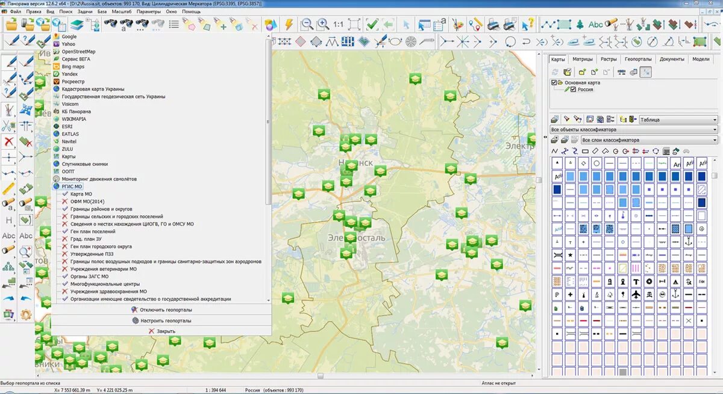Open the Параметры menu
723x394 pixels.
click(x=149, y=11)
